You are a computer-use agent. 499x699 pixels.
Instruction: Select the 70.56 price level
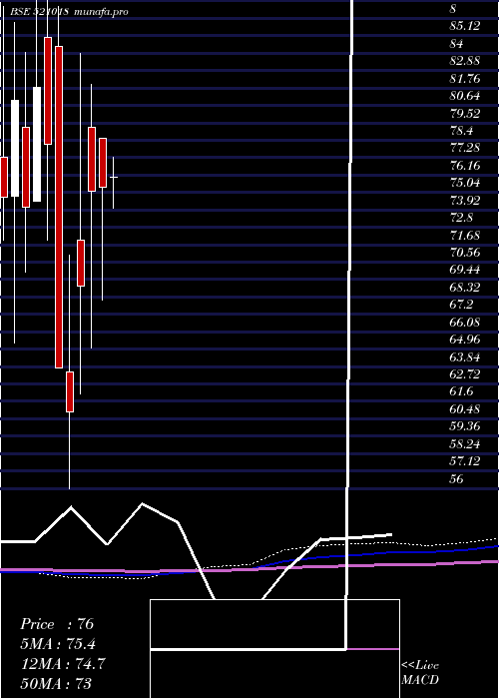465,253
